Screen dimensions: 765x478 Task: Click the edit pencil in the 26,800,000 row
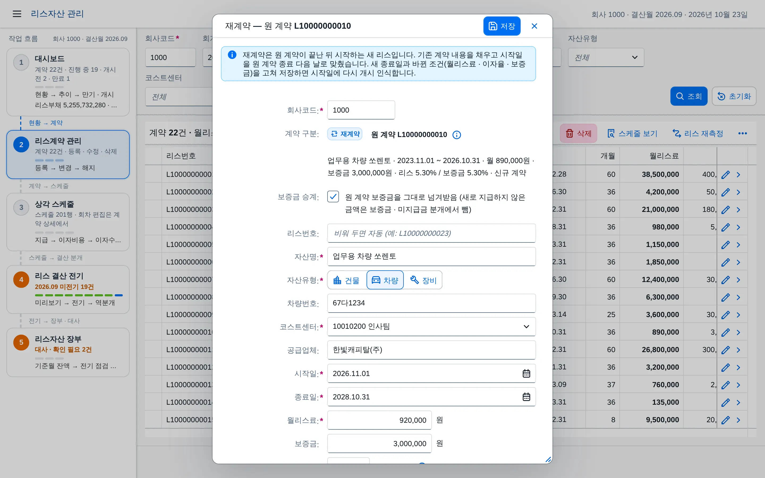coord(725,350)
